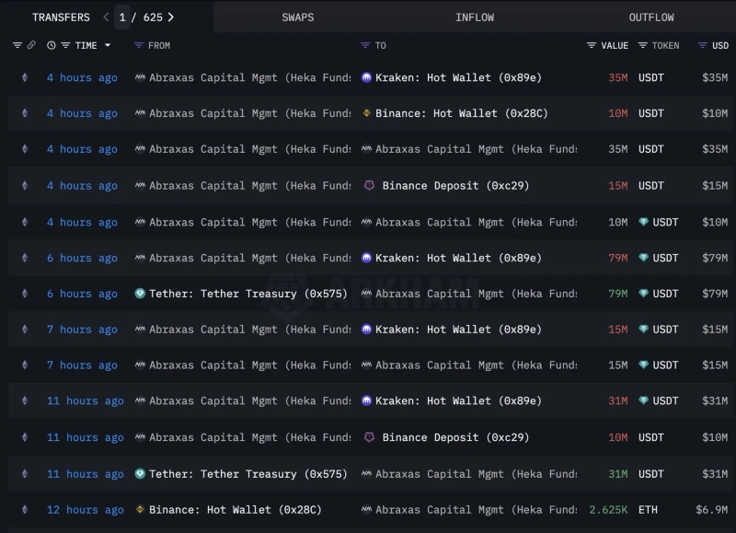Image resolution: width=736 pixels, height=533 pixels.
Task: Open the leftmost filter icon in header
Action: point(17,45)
